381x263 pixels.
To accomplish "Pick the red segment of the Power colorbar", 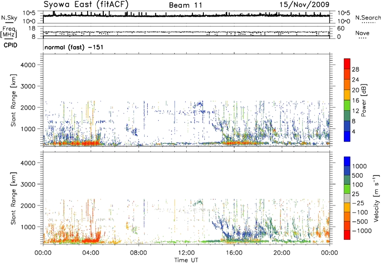I will (347, 64).
